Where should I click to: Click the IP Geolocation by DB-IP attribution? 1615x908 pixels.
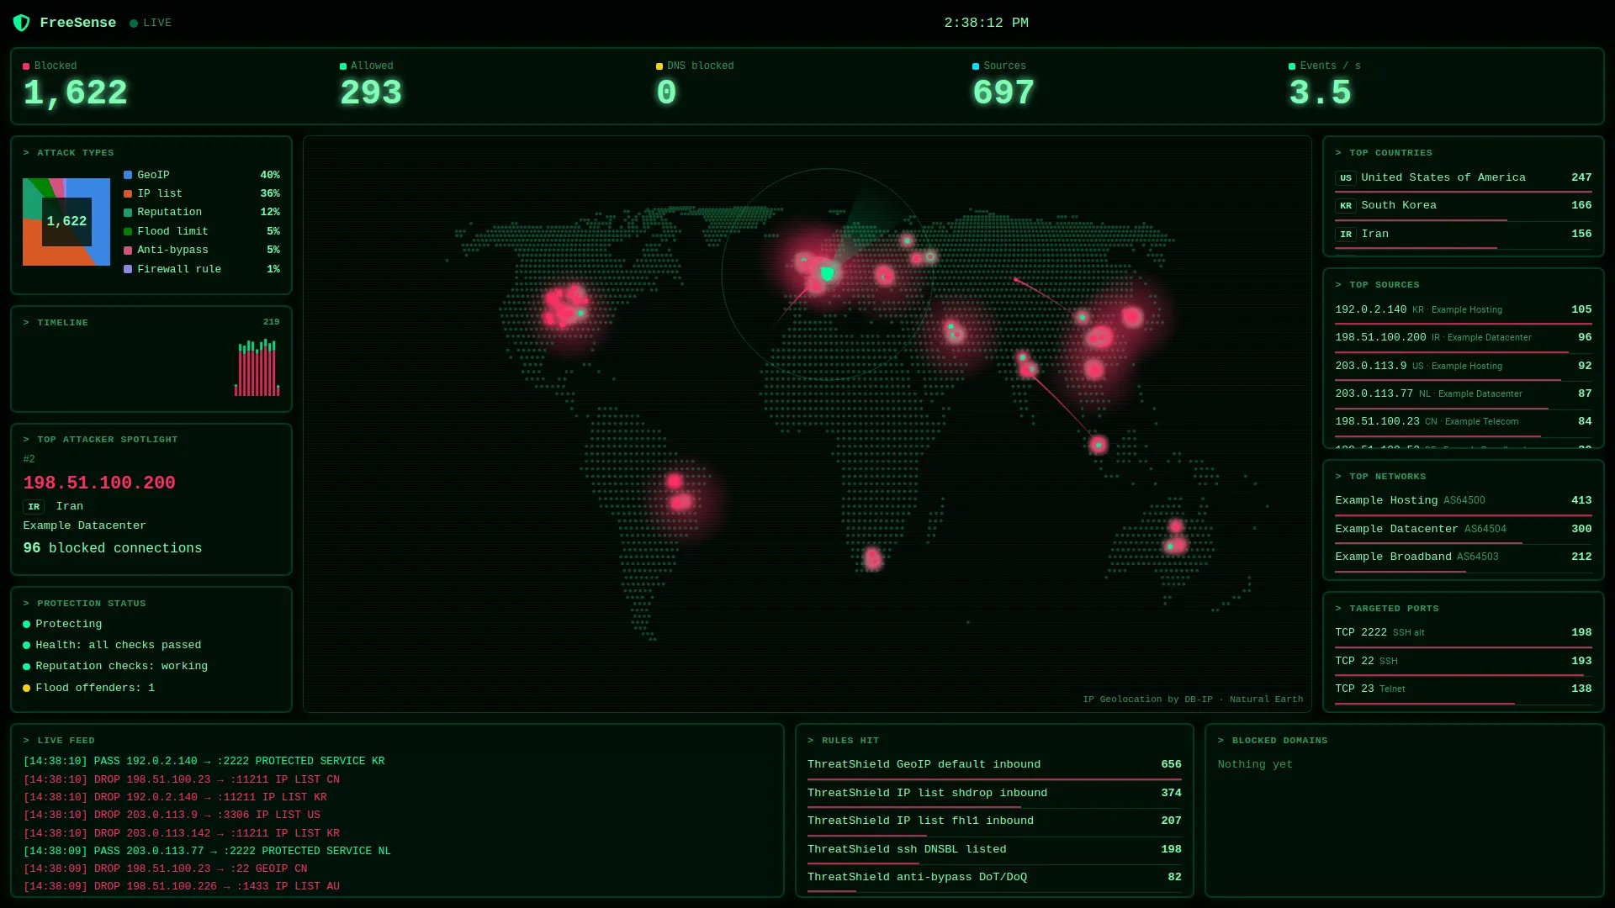pyautogui.click(x=1192, y=699)
